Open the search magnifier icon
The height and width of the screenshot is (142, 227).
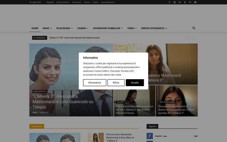pos(194,28)
